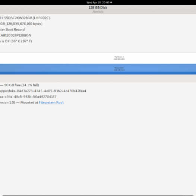This screenshot has height=196, width=196.
Task: Click the /dev/sda subtitle in the header bar
Action: tap(98, 12)
